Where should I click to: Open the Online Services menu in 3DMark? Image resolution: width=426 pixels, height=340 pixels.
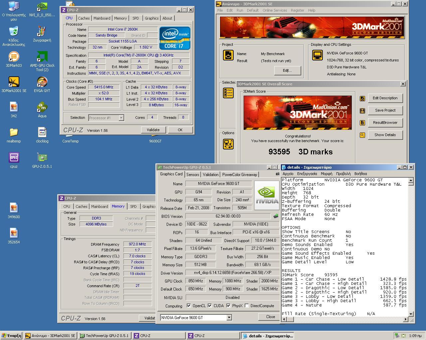pos(275,10)
